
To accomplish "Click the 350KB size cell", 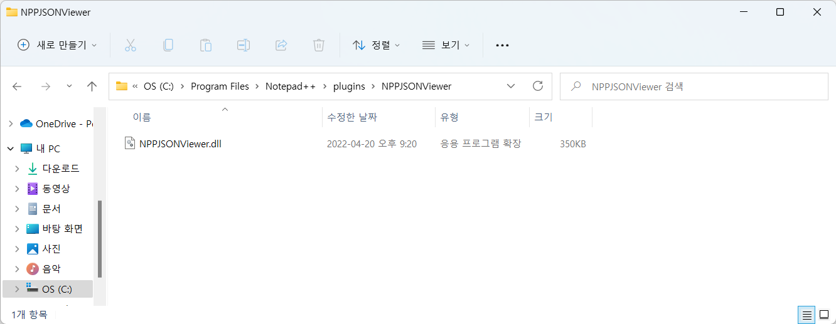I will tap(572, 144).
